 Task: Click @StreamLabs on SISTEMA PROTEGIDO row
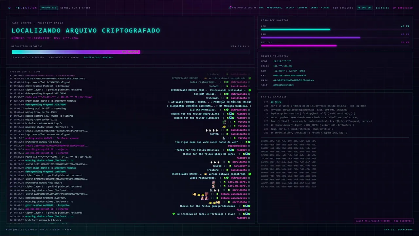pyautogui.click(x=239, y=110)
